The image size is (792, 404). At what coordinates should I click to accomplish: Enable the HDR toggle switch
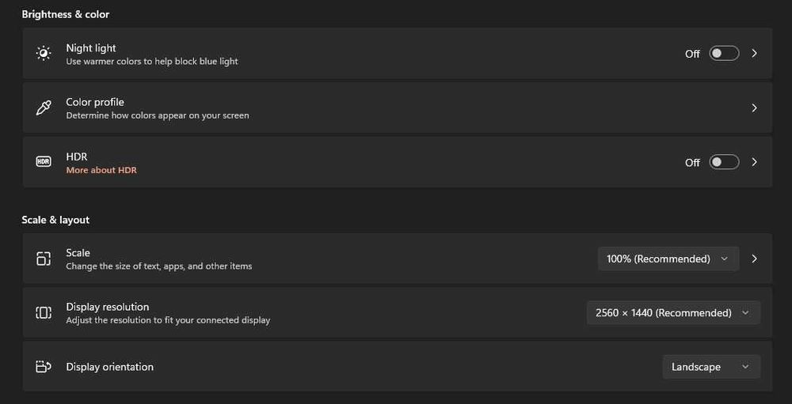coord(724,162)
